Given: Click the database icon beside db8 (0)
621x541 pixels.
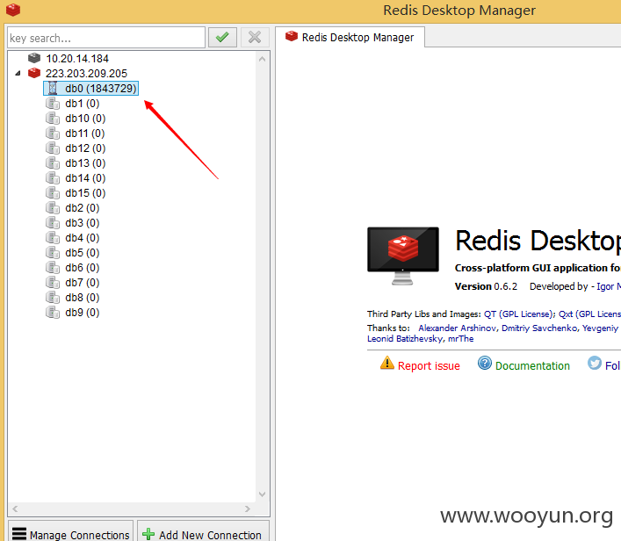Looking at the screenshot, I should pyautogui.click(x=53, y=298).
